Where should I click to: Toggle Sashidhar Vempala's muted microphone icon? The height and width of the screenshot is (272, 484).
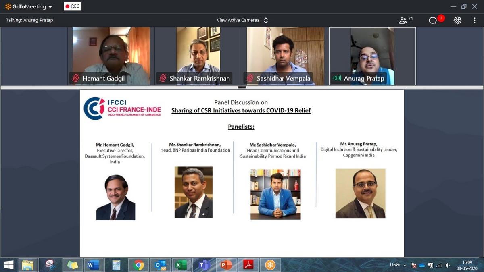[250, 78]
